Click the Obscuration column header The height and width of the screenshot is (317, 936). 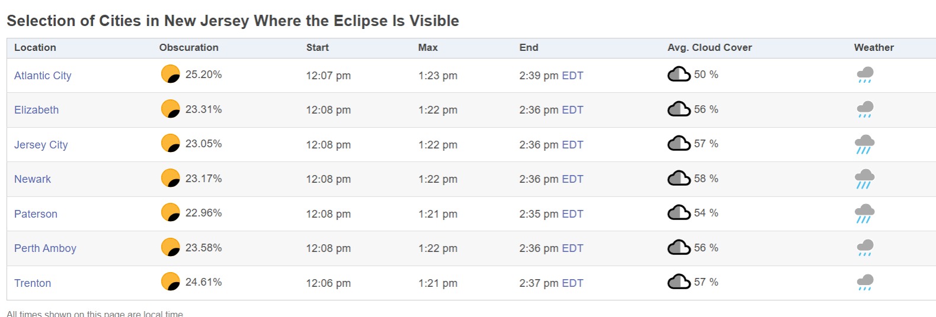tap(188, 48)
